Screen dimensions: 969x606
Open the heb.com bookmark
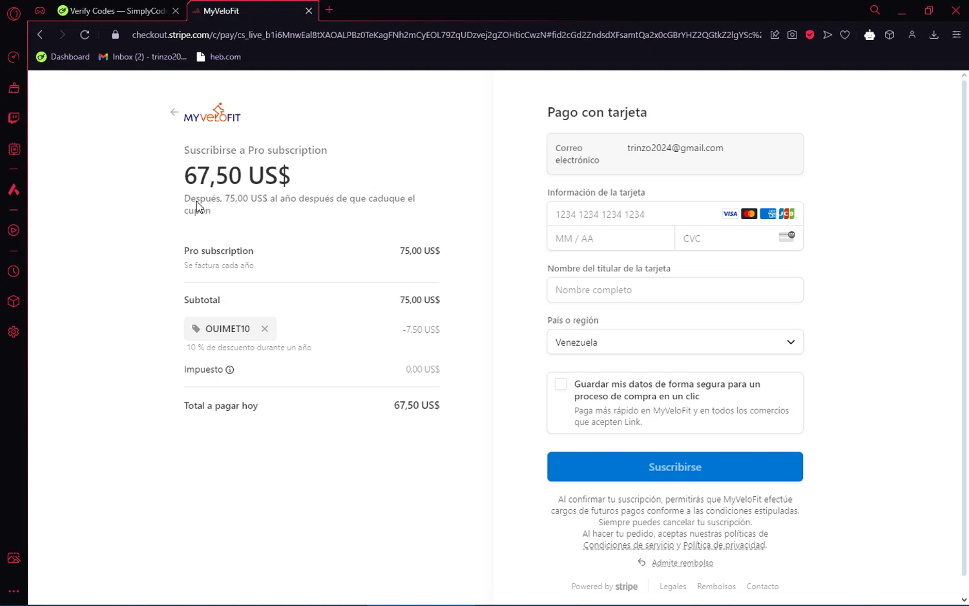218,57
